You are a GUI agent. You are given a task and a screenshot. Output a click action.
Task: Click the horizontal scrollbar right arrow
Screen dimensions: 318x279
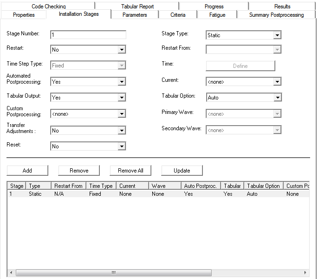coord(305,272)
